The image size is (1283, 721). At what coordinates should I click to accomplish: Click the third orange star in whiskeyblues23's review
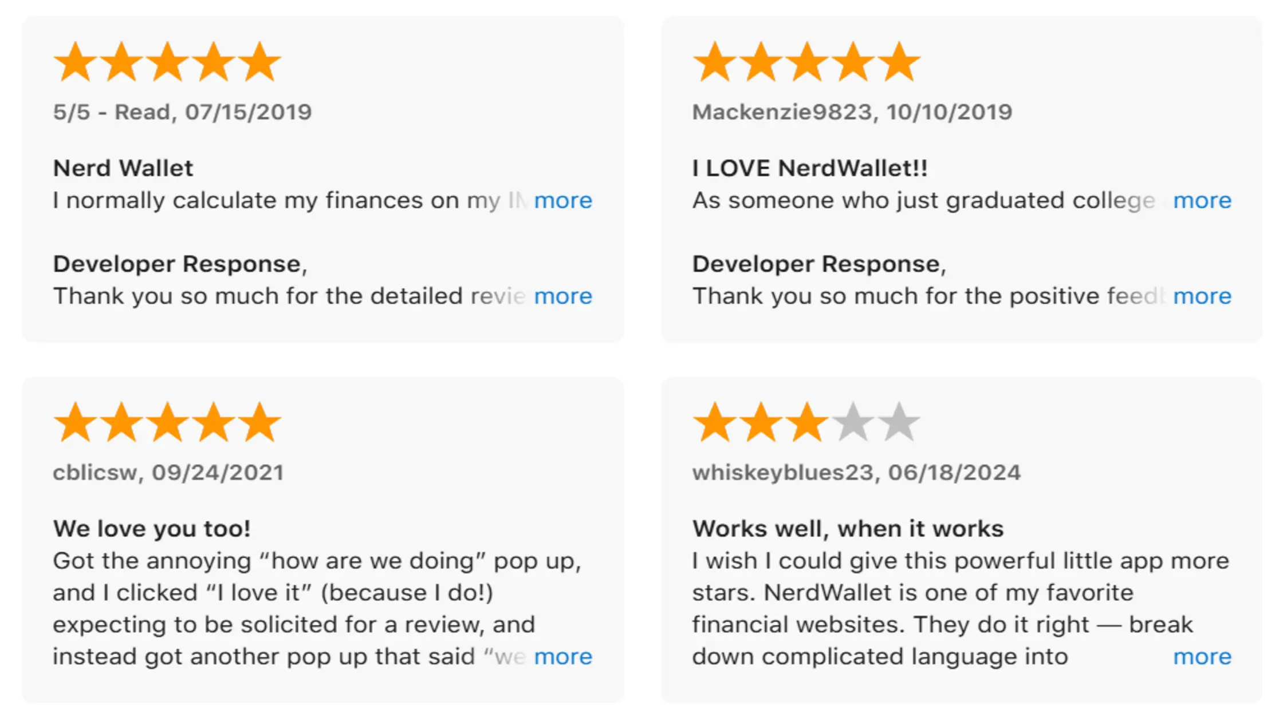tap(807, 423)
